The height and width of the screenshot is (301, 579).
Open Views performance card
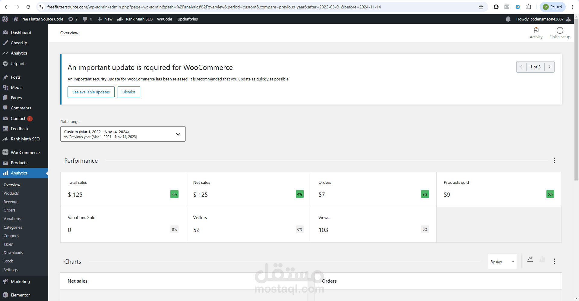tap(374, 225)
